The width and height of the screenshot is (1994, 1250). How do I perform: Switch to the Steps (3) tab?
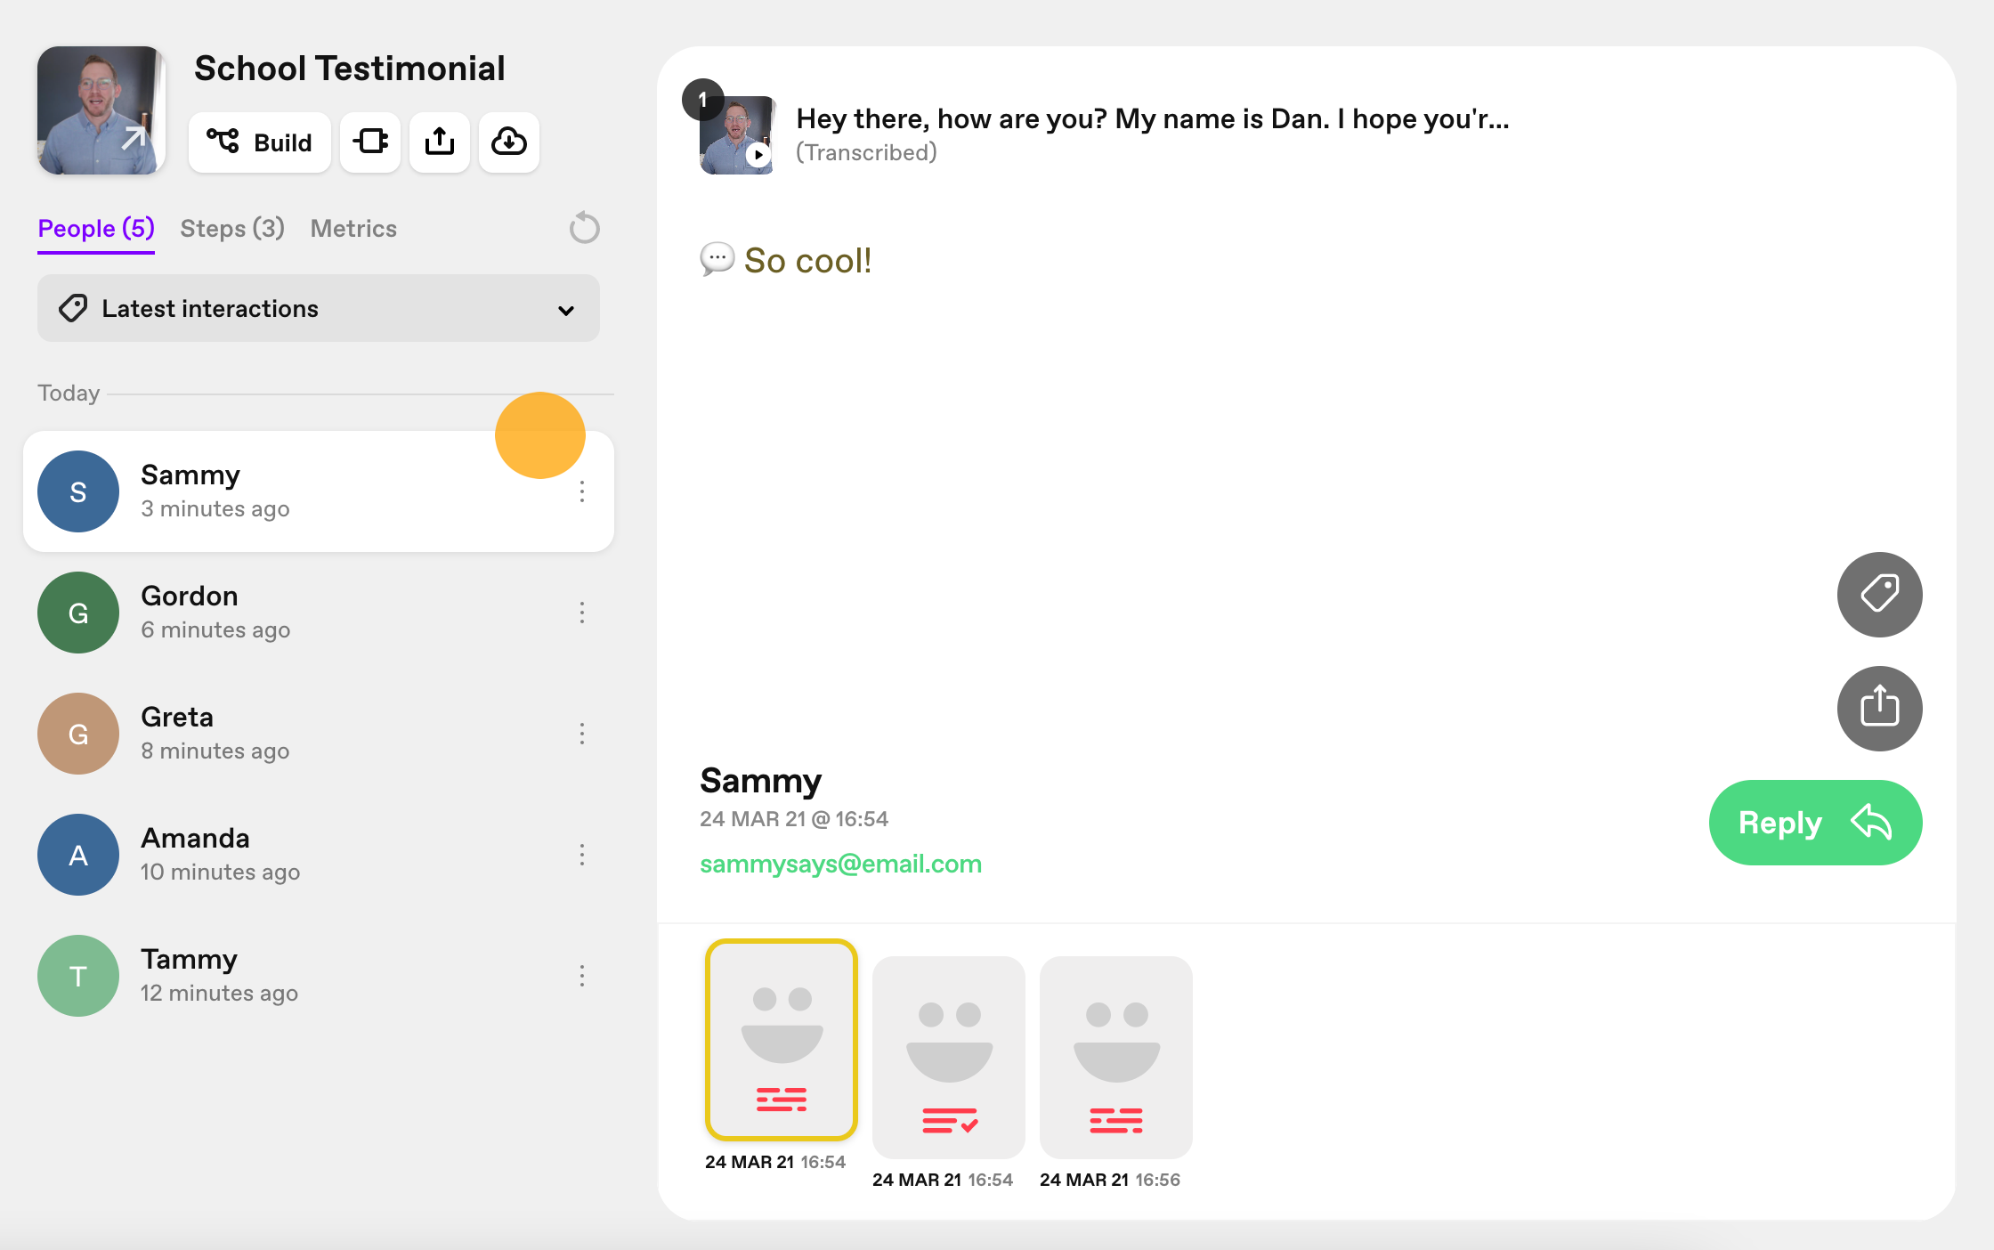coord(232,229)
